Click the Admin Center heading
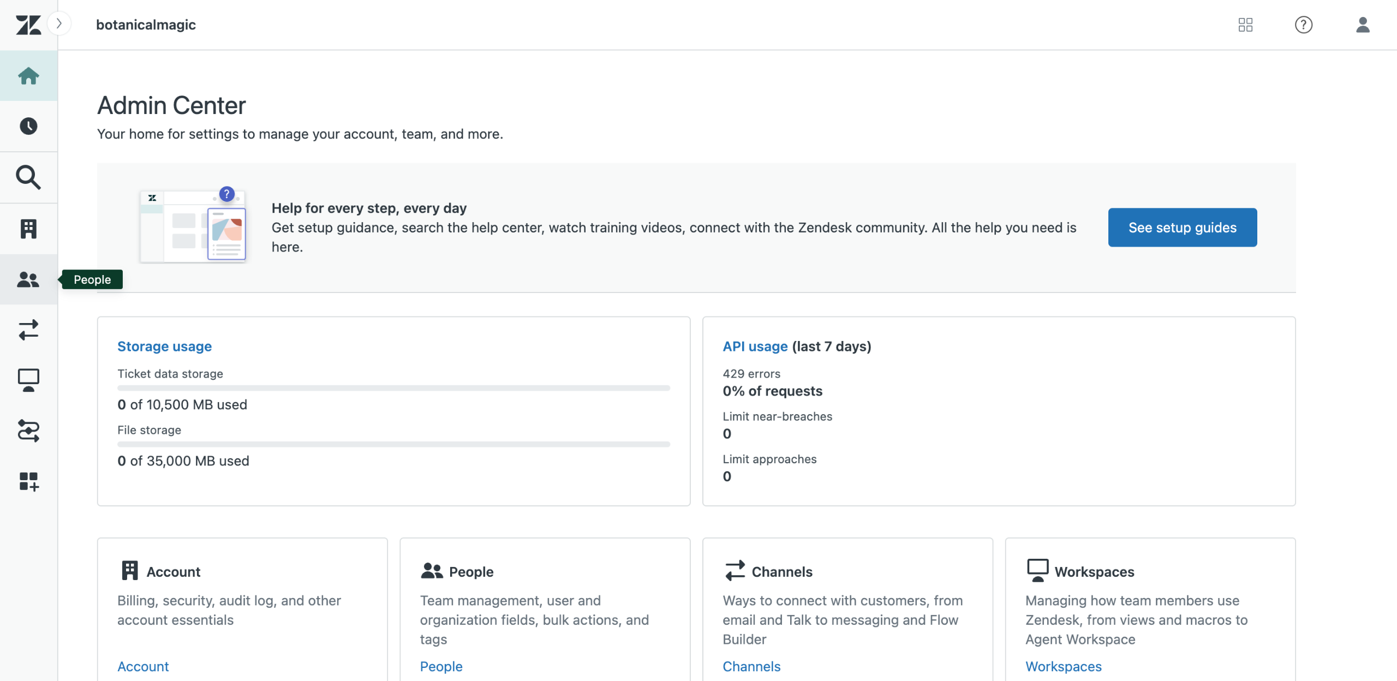1397x681 pixels. coord(171,105)
